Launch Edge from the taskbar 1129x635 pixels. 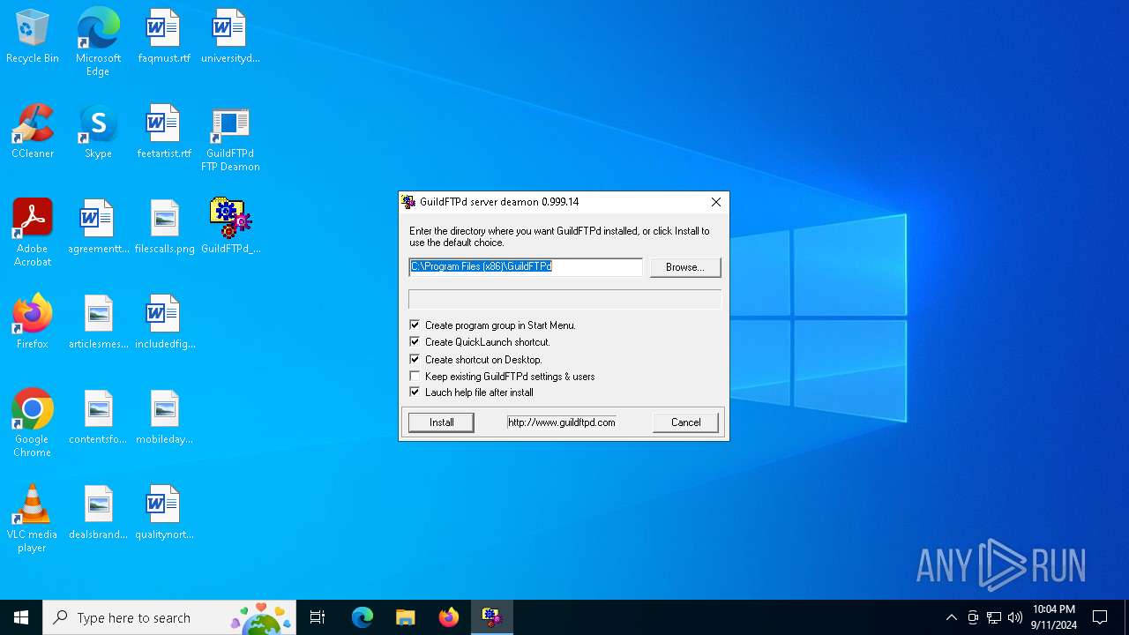pos(363,617)
